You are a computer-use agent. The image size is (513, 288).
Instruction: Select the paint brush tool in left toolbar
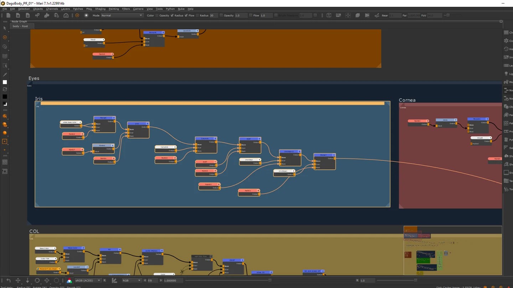pos(5,75)
